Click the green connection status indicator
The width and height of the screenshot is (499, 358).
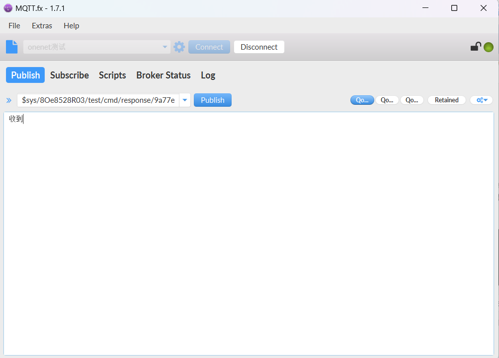tap(489, 47)
